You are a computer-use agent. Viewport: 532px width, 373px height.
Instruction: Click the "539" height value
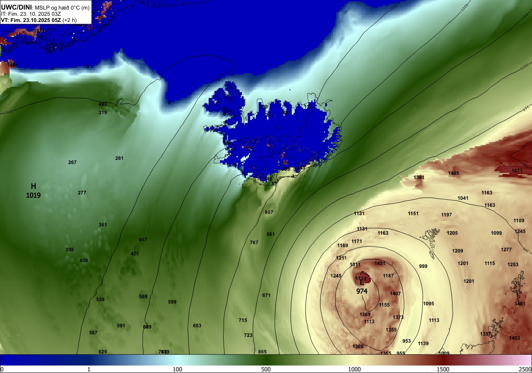[x=100, y=299]
